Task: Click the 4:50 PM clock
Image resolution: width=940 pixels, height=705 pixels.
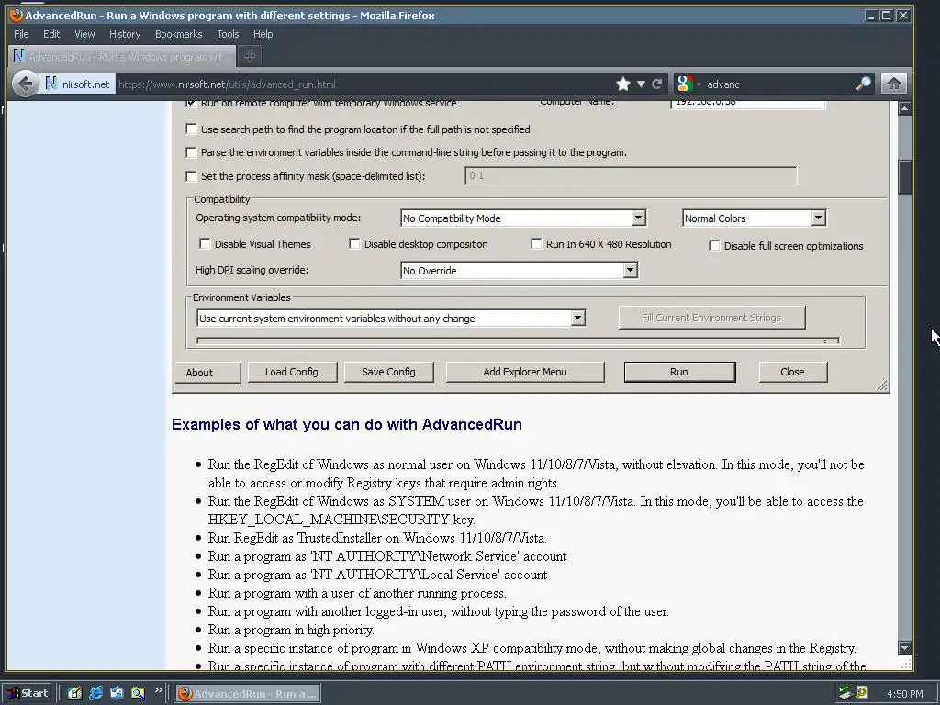Action: [904, 694]
